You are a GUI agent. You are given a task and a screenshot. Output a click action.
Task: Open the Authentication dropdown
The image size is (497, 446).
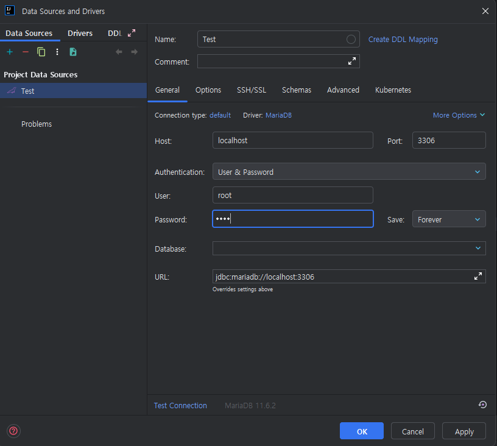(349, 171)
